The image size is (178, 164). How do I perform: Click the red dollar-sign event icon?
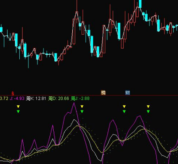coord(13,94)
